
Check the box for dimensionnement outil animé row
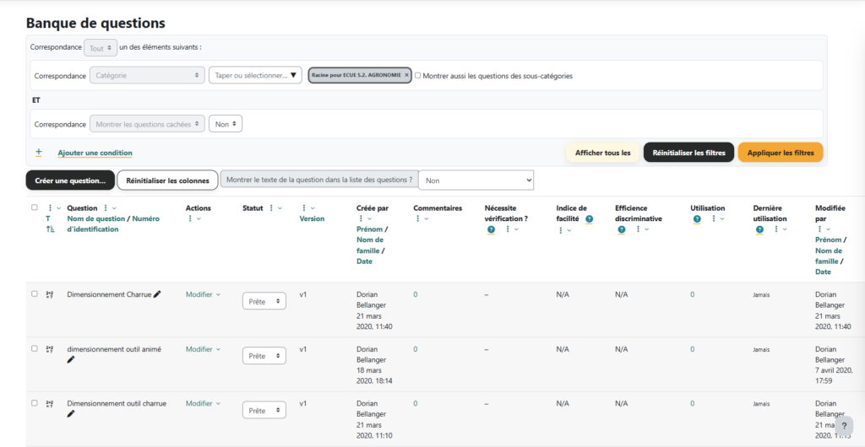pyautogui.click(x=35, y=348)
